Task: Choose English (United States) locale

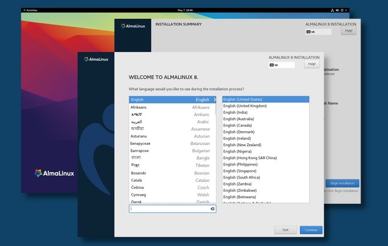Action: click(x=266, y=99)
